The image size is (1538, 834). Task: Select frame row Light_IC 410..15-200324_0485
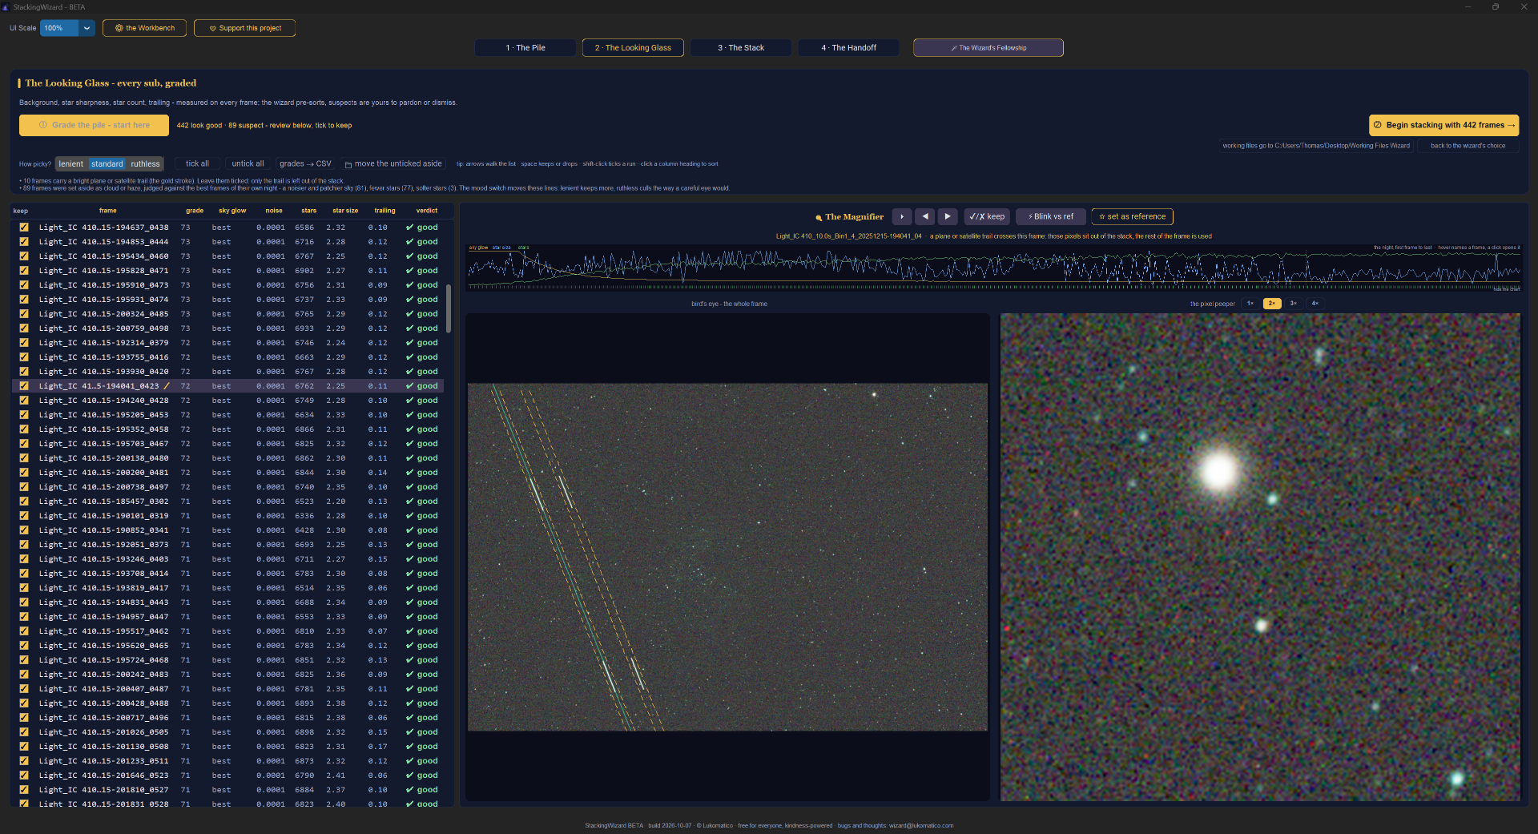click(x=227, y=314)
